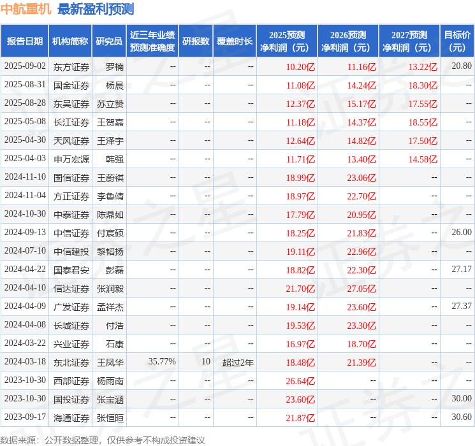Click 长城证券 institution cell

(71, 326)
